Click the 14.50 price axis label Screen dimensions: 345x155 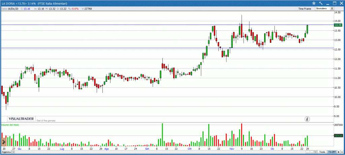click(337, 12)
